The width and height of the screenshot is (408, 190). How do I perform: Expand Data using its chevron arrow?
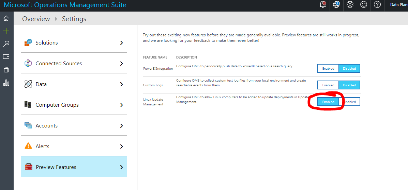coord(121,84)
